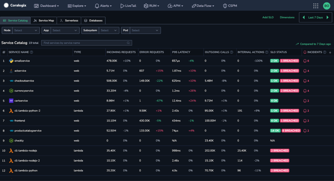
Task: Focus the find services search field
Action: point(86,43)
